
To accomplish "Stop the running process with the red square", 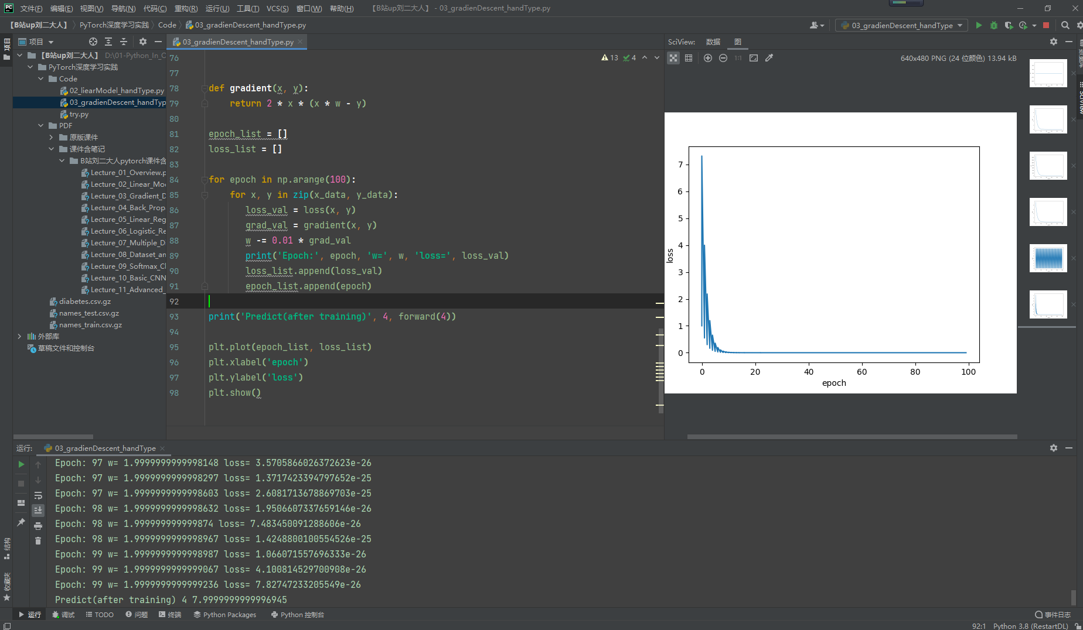I will point(1046,25).
